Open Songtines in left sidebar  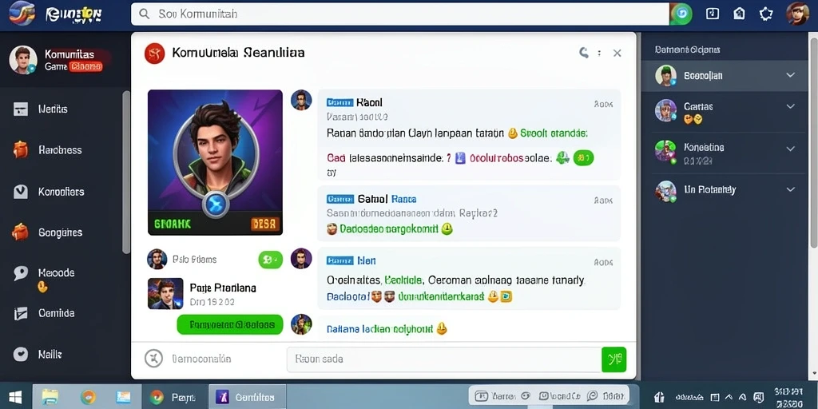60,232
